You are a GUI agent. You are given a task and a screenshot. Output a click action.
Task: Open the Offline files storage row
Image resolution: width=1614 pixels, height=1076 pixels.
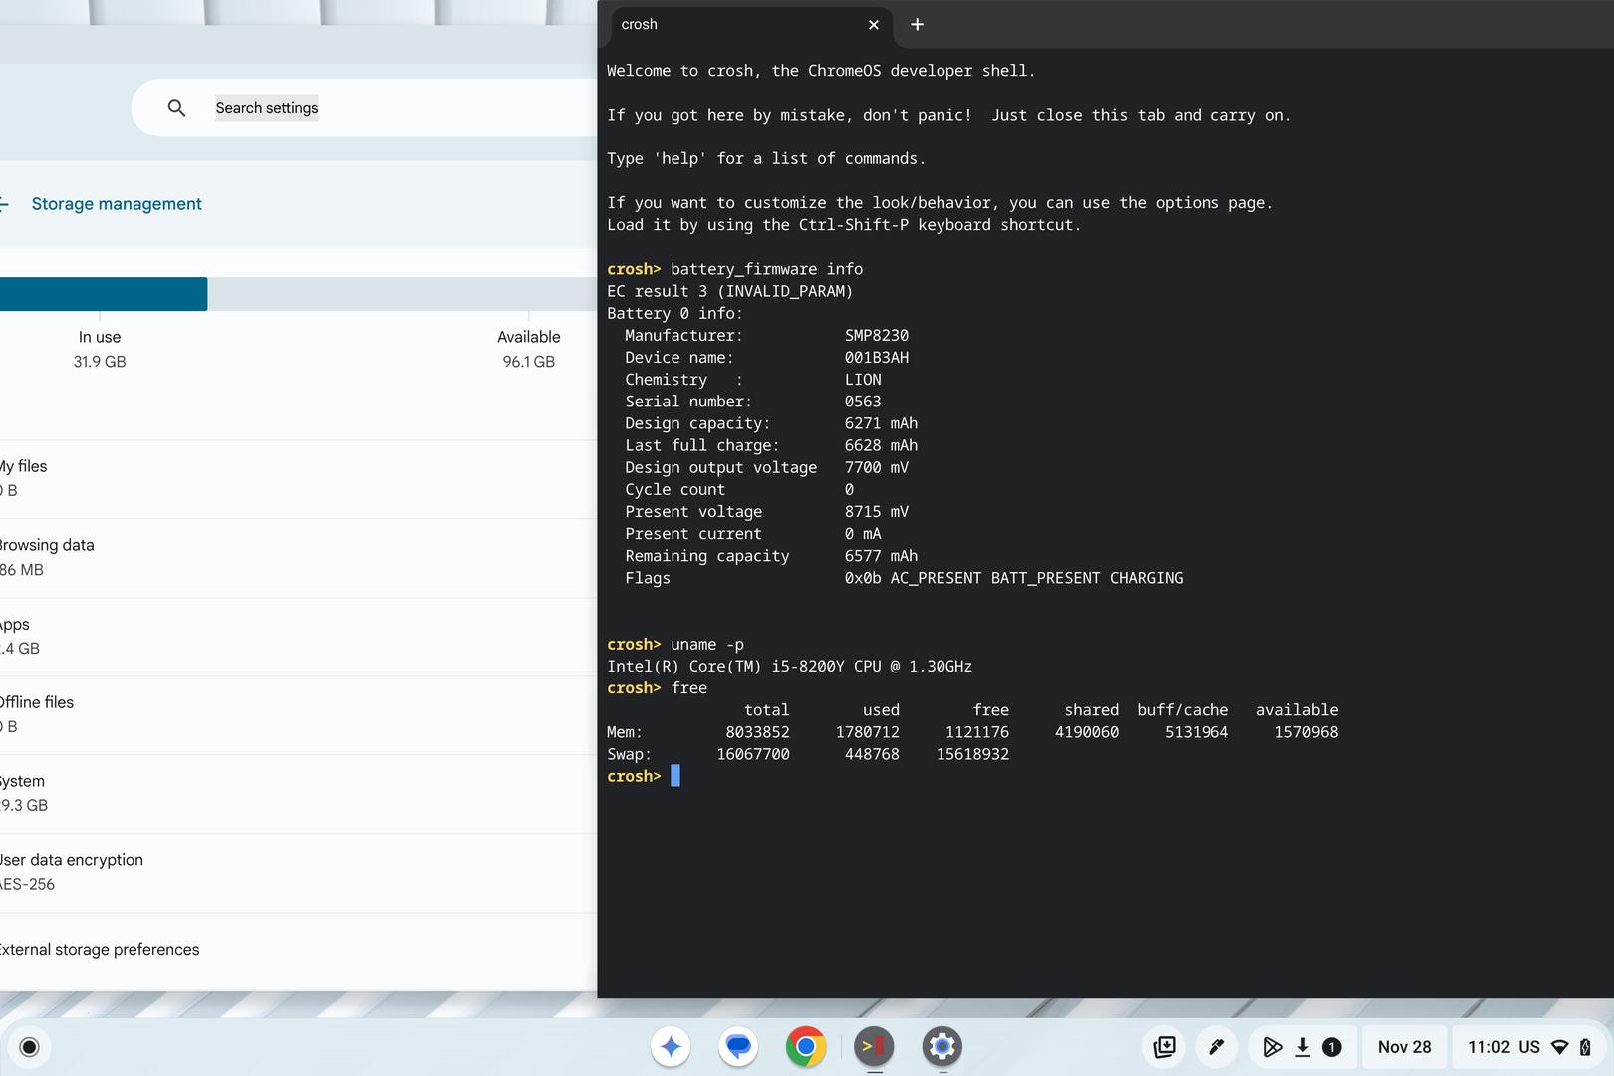(298, 715)
